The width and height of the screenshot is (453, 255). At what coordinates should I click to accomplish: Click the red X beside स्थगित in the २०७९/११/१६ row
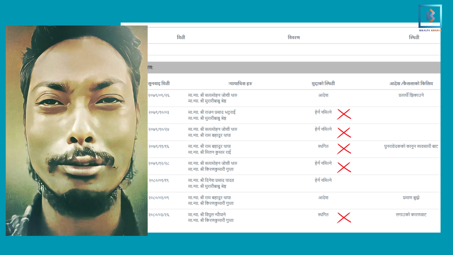[x=344, y=149]
